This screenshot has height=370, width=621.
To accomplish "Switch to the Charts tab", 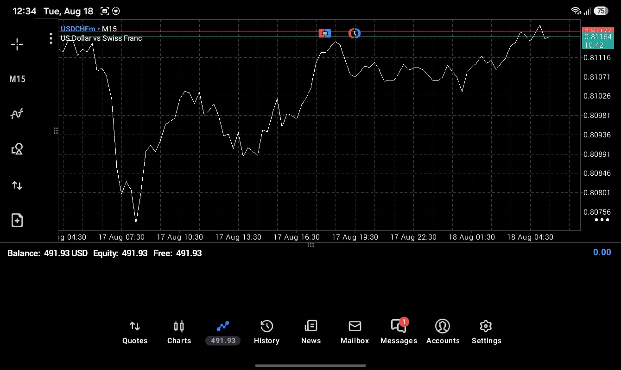I will pos(179,333).
